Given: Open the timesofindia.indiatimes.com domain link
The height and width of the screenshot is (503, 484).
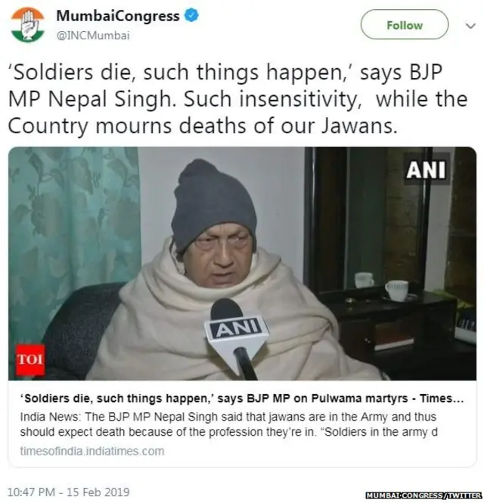Looking at the screenshot, I should 92,451.
